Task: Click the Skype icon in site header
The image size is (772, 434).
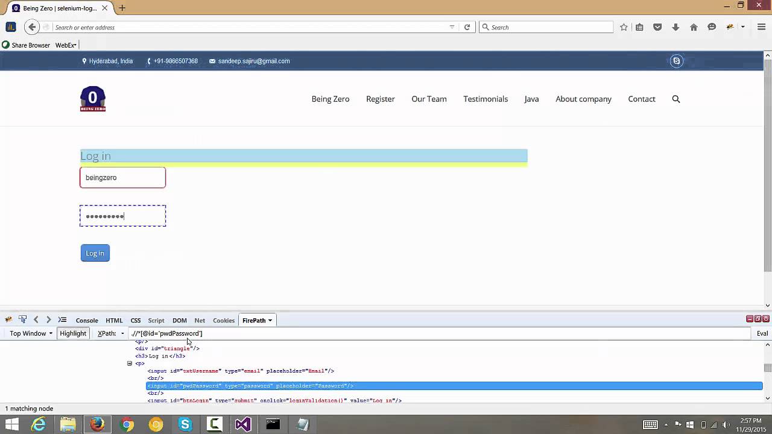Action: (677, 61)
